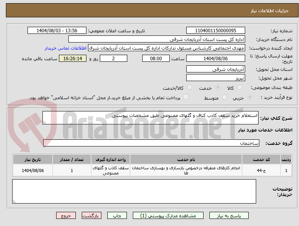Click the چاپ print button
This screenshot has height=226, width=299.
pyautogui.click(x=117, y=215)
